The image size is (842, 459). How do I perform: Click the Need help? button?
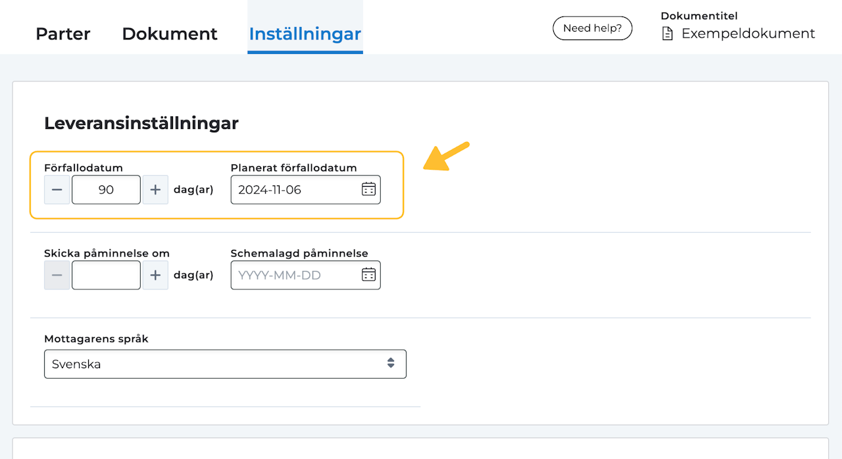click(x=592, y=28)
